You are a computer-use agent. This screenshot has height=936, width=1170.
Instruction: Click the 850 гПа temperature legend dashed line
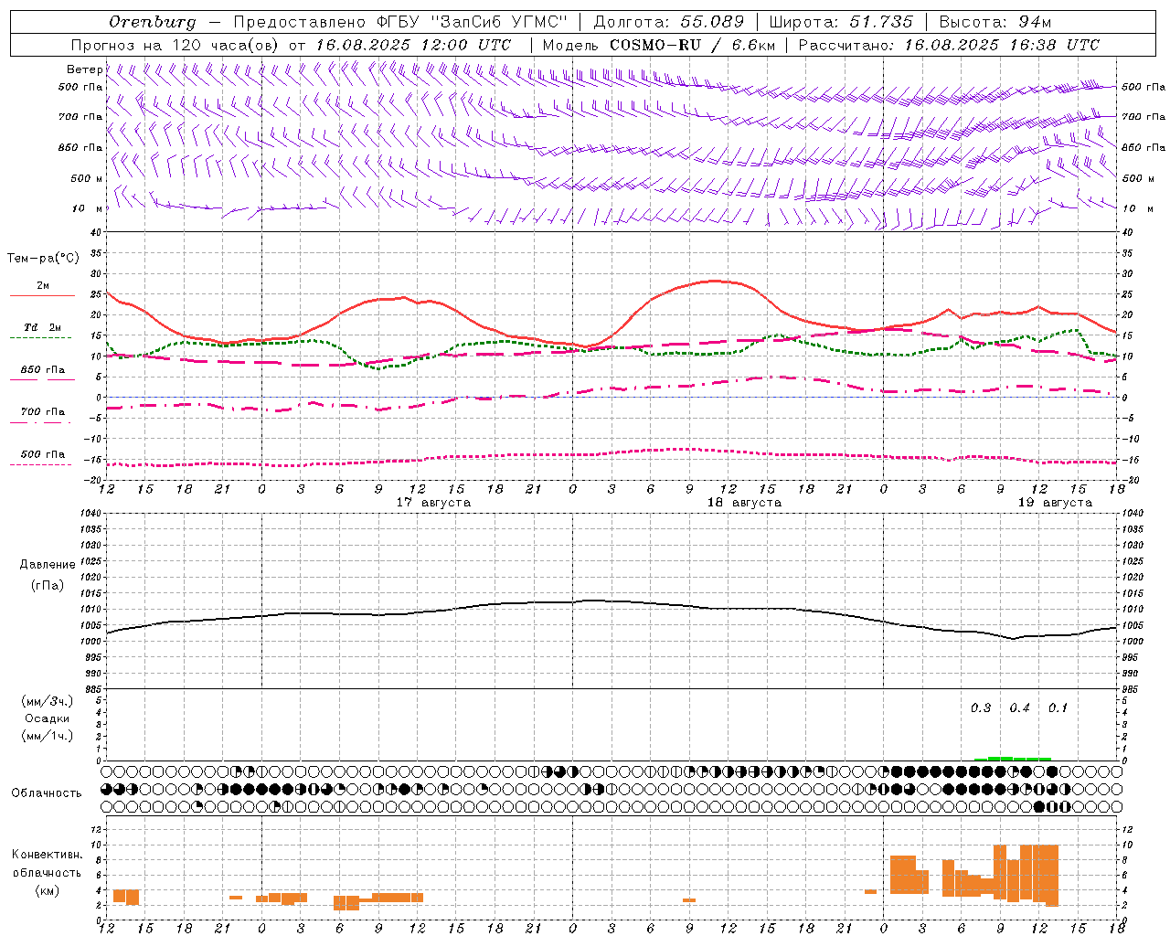42,379
